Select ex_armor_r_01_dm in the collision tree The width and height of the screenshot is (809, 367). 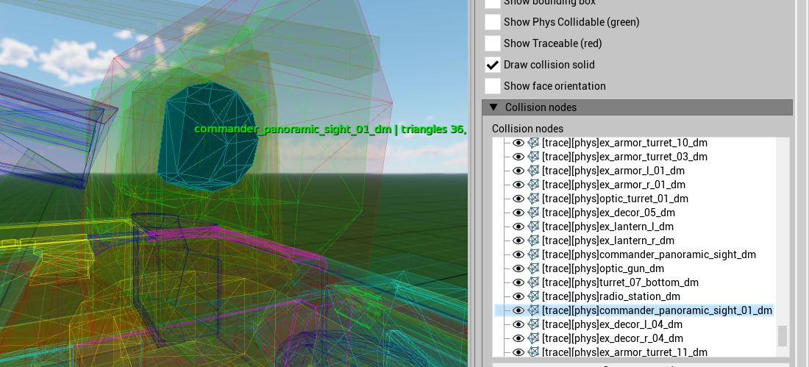point(613,185)
